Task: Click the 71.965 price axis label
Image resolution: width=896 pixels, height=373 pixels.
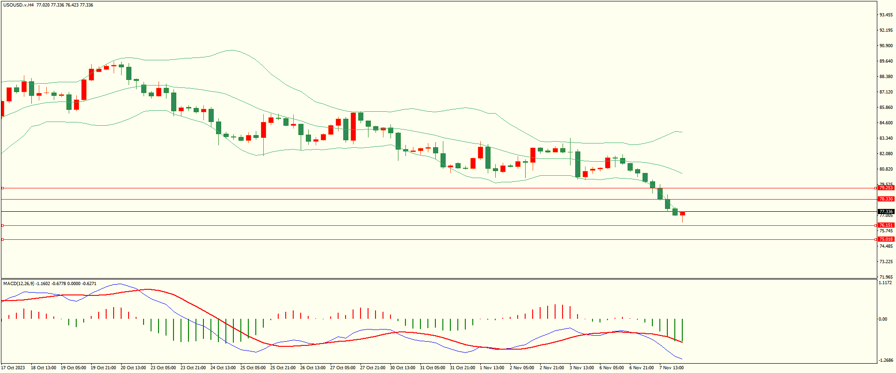Action: (x=886, y=277)
